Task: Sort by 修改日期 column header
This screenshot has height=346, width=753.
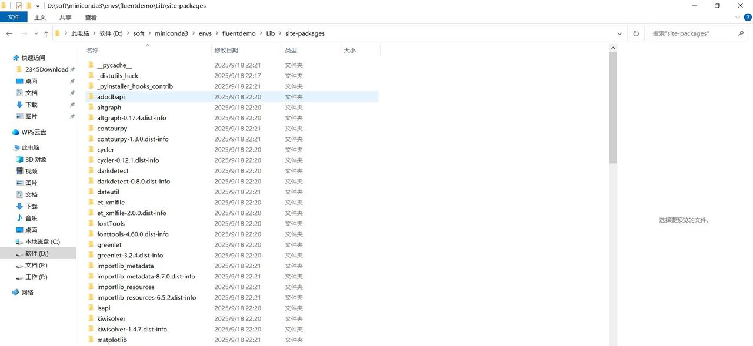Action: pos(226,51)
